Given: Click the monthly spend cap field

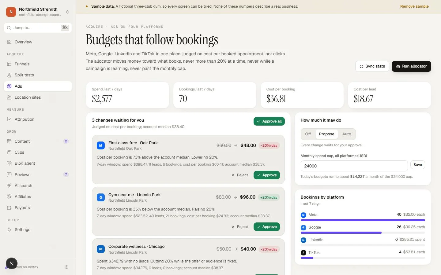Looking at the screenshot, I should [354, 166].
